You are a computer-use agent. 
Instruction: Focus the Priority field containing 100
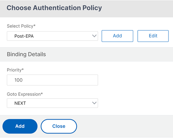pyautogui.click(x=52, y=80)
